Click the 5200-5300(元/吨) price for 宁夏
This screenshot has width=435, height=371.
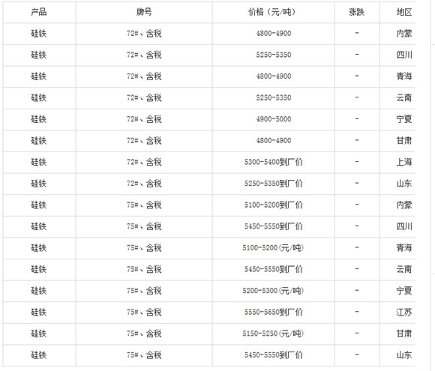point(273,291)
